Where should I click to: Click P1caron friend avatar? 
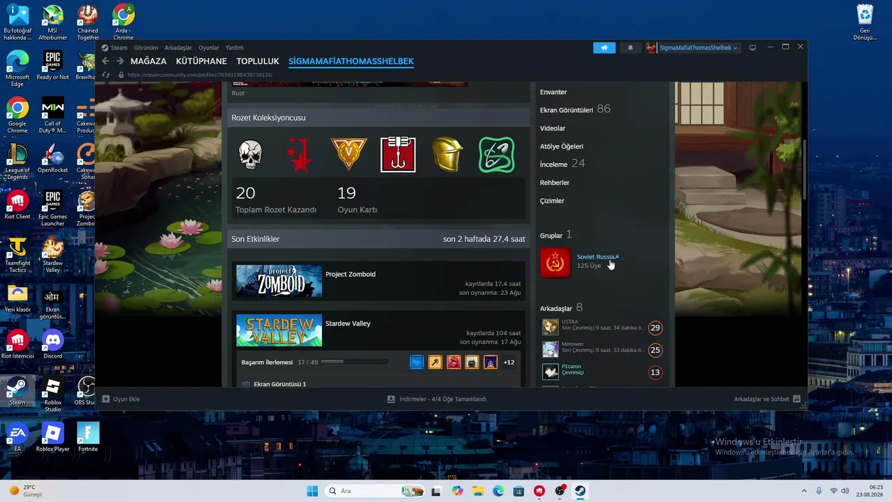(551, 372)
